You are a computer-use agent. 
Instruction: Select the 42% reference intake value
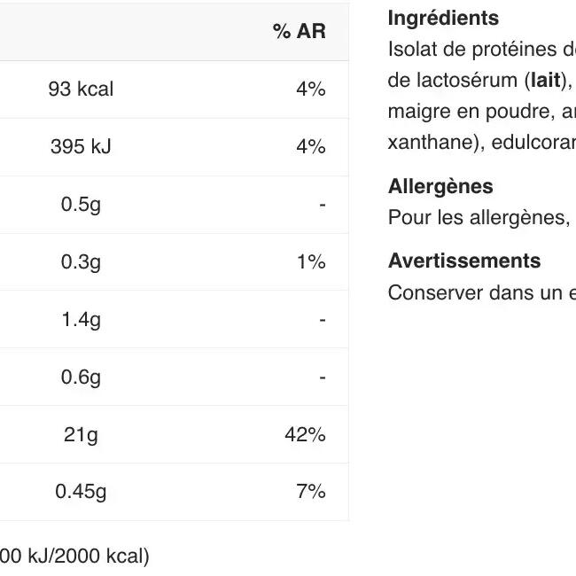point(306,435)
